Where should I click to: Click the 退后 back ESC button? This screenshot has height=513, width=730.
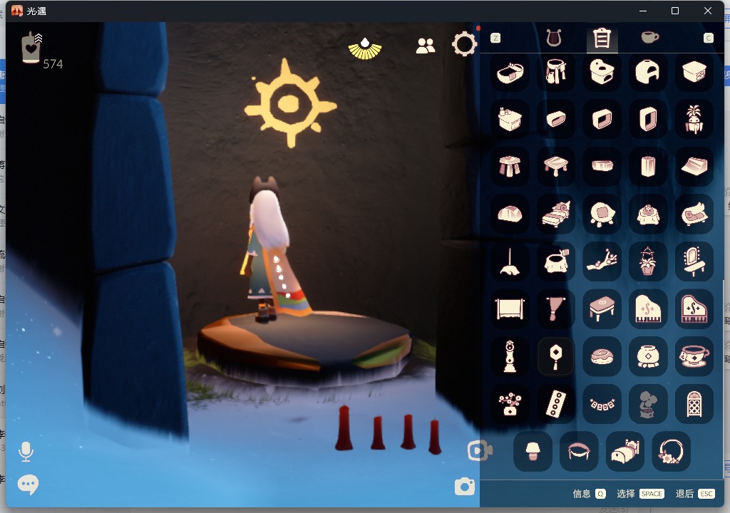pos(694,494)
